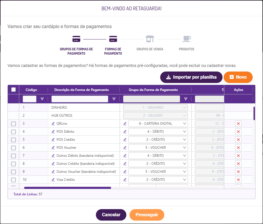Select checkbox for row 7 Outros Débito
Viewport: 263px width, 224px height.
[13, 156]
